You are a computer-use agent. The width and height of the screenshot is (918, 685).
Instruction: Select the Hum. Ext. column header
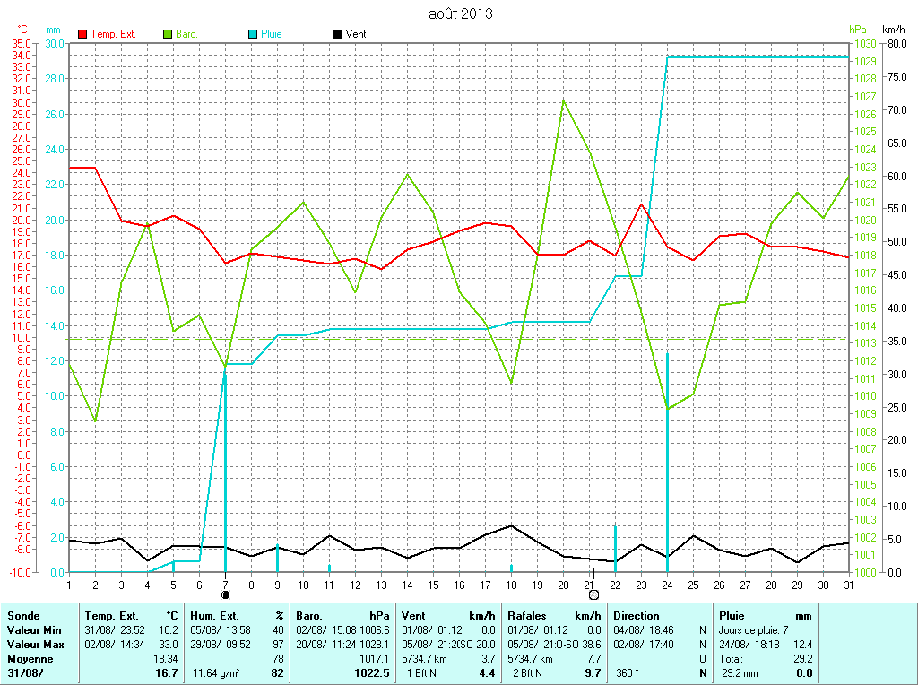216,616
